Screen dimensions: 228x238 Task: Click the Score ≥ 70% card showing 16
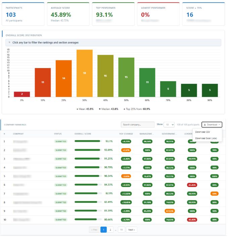203,14
